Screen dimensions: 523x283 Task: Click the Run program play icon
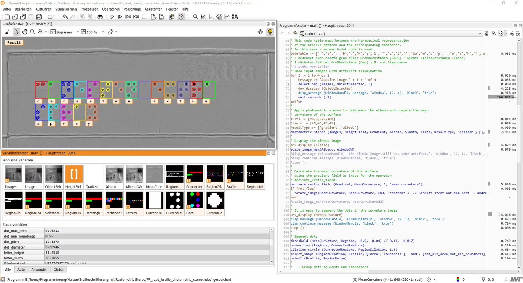pos(112,17)
